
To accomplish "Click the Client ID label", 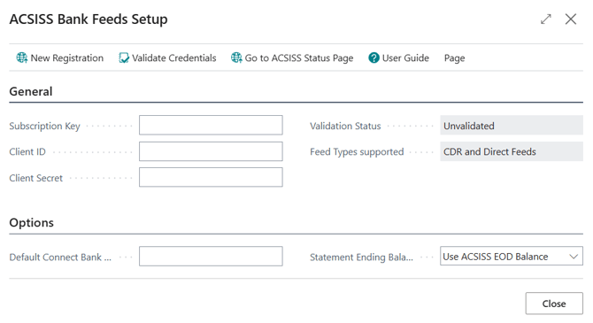I will point(27,152).
